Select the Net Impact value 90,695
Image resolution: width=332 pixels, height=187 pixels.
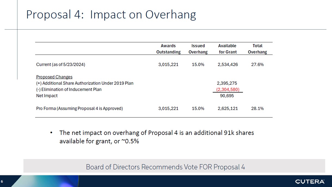pyautogui.click(x=227, y=96)
